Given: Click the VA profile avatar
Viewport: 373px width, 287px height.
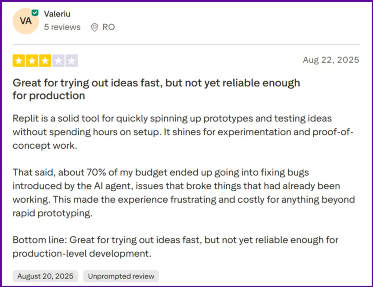Looking at the screenshot, I should (25, 21).
